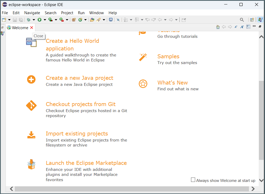Click the External Tools run icon

pyautogui.click(x=62, y=20)
